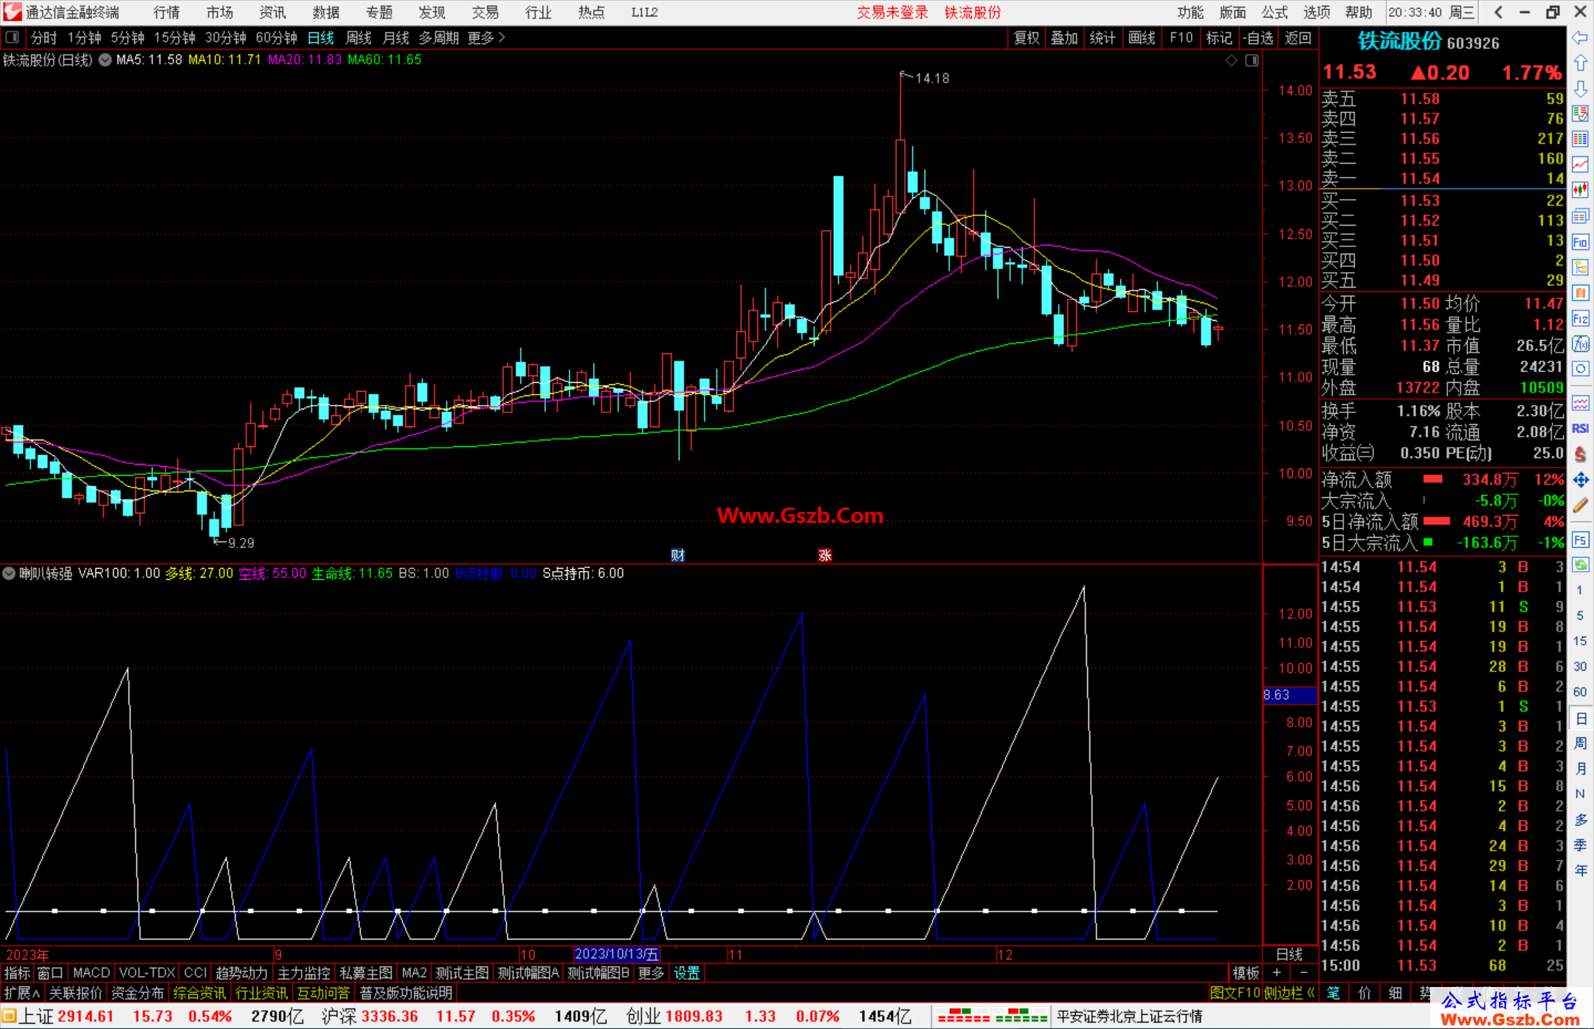
Task: Click the 8.63 value marker on indicator axis
Action: [1289, 695]
